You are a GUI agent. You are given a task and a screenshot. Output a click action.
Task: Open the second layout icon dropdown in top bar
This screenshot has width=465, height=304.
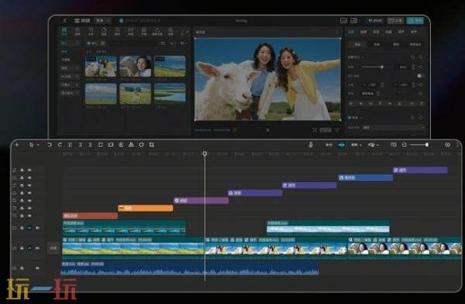(355, 20)
